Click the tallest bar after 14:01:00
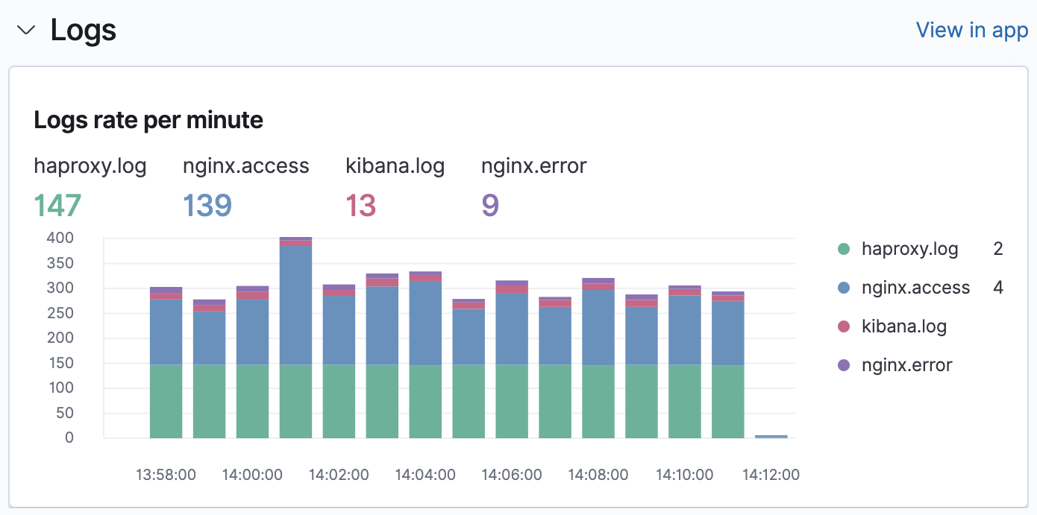 295,335
